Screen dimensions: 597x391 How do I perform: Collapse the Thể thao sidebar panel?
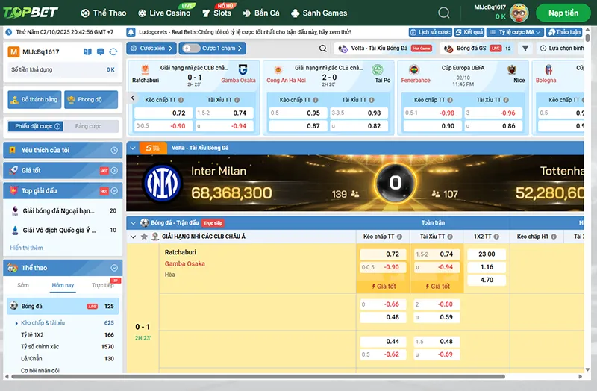[x=114, y=268]
